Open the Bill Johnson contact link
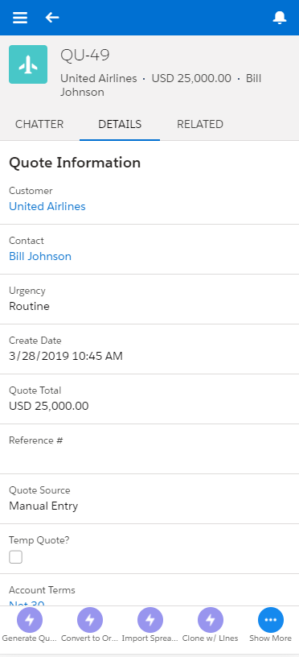Image resolution: width=299 pixels, height=657 pixels. coord(40,256)
